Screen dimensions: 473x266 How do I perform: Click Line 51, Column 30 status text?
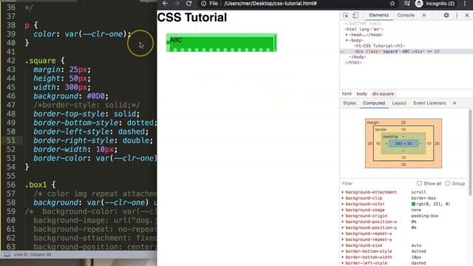pos(33,254)
